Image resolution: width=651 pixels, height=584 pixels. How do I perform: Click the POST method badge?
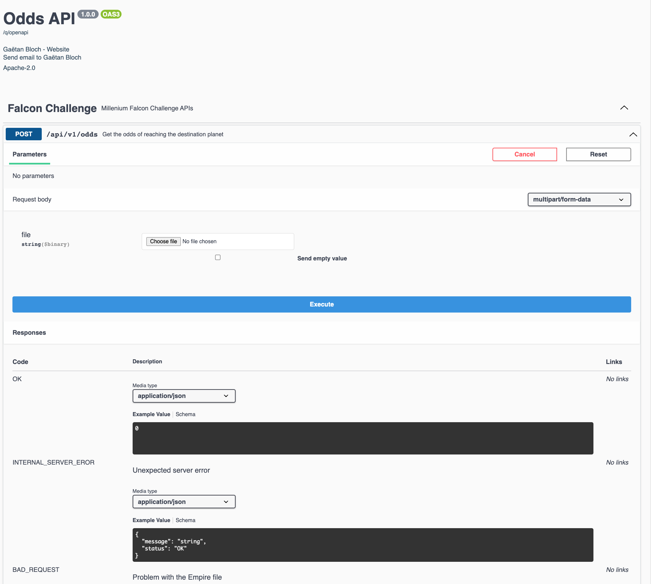coord(24,134)
